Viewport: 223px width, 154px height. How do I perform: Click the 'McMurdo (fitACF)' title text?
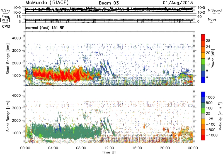click(x=47, y=3)
